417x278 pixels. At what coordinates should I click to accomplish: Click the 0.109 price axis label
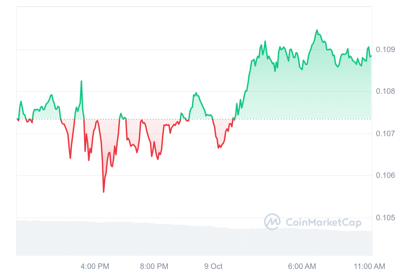pyautogui.click(x=386, y=49)
